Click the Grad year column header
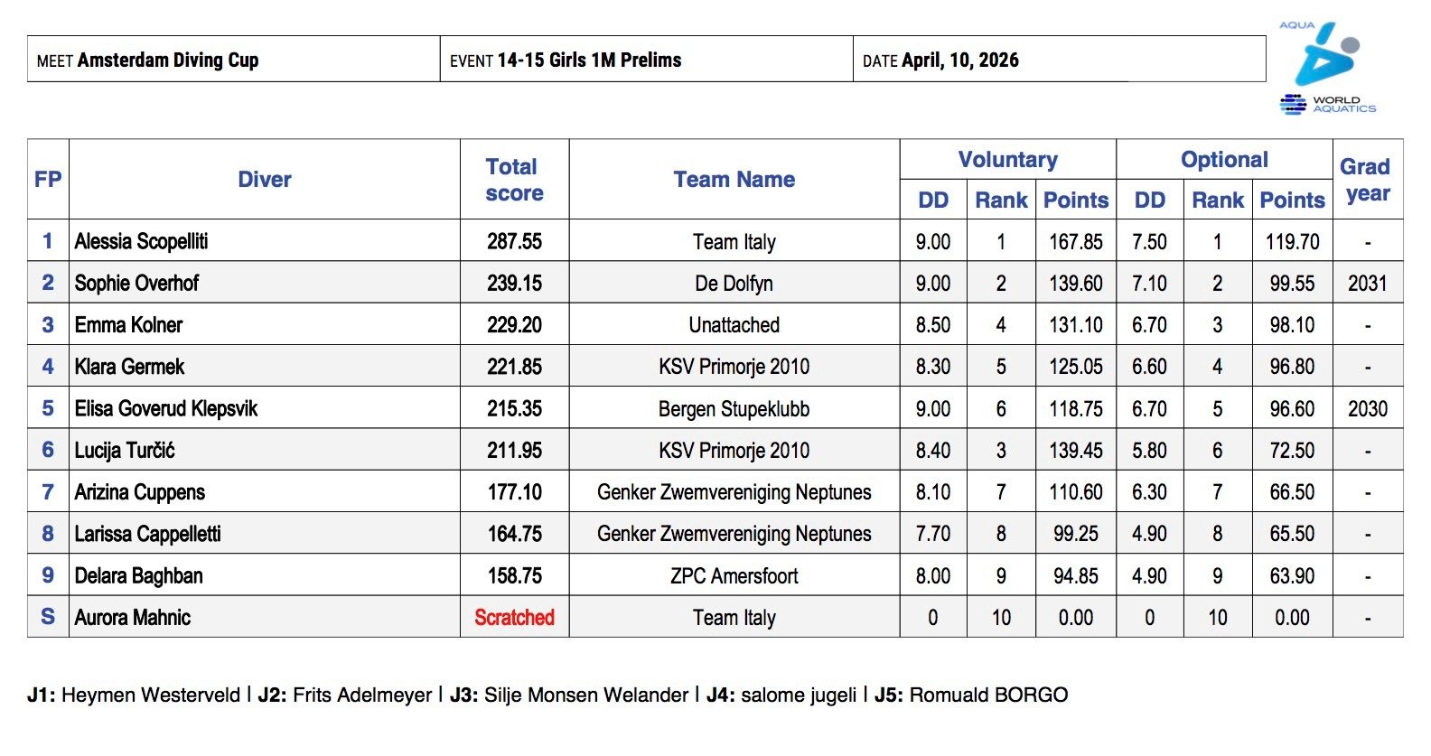This screenshot has width=1431, height=756. coord(1366,180)
